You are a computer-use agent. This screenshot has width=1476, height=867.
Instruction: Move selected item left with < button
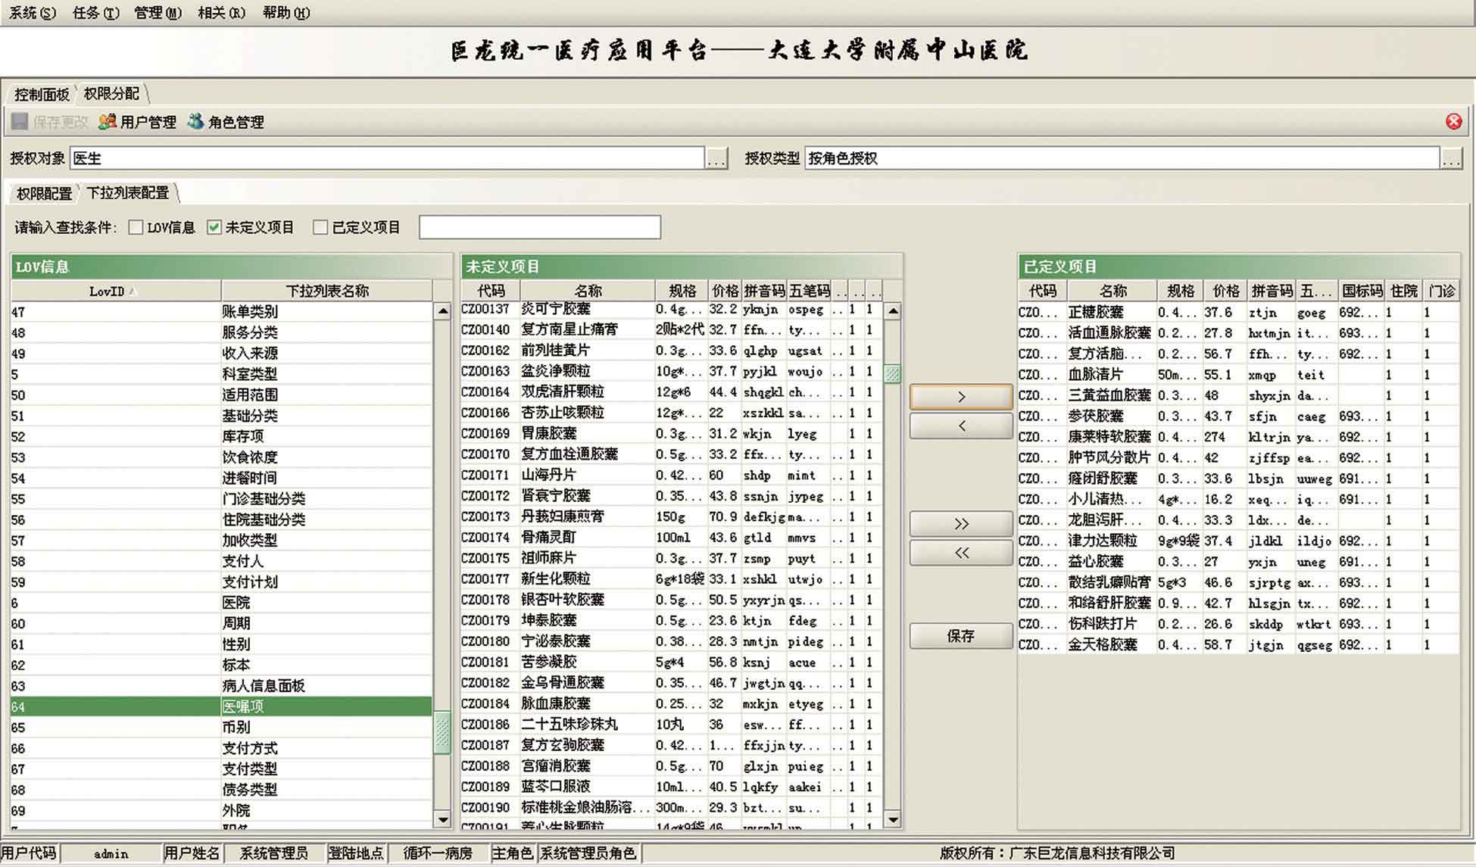(x=961, y=426)
